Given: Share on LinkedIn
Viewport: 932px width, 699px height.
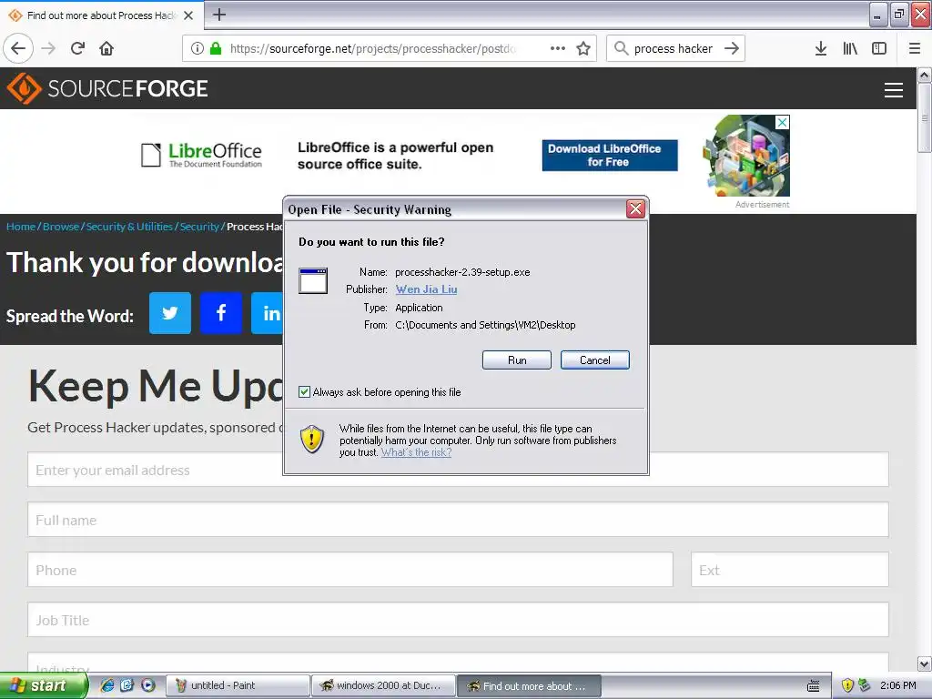Looking at the screenshot, I should tap(268, 313).
